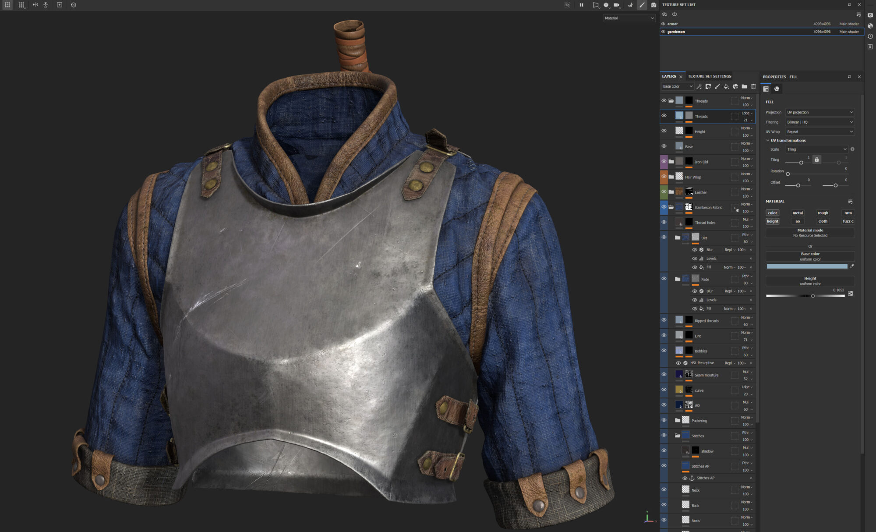Viewport: 876px width, 532px height.
Task: Hide the Leather layer folder
Action: [x=664, y=192]
